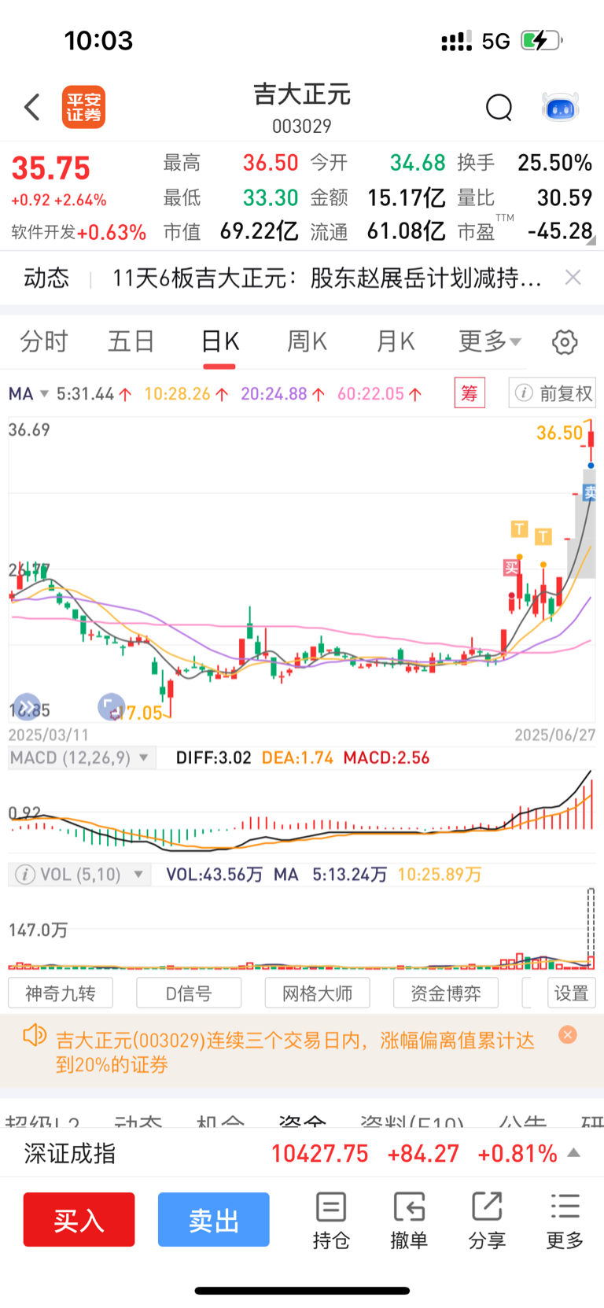This screenshot has width=604, height=1308.
Task: Tap the 金额 15.17亿 value
Action: (x=407, y=197)
